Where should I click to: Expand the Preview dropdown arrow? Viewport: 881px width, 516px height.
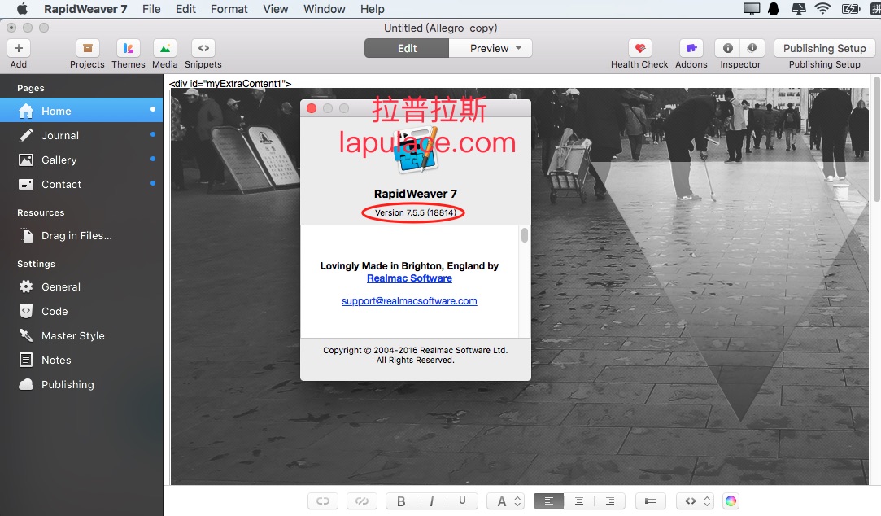pos(519,48)
